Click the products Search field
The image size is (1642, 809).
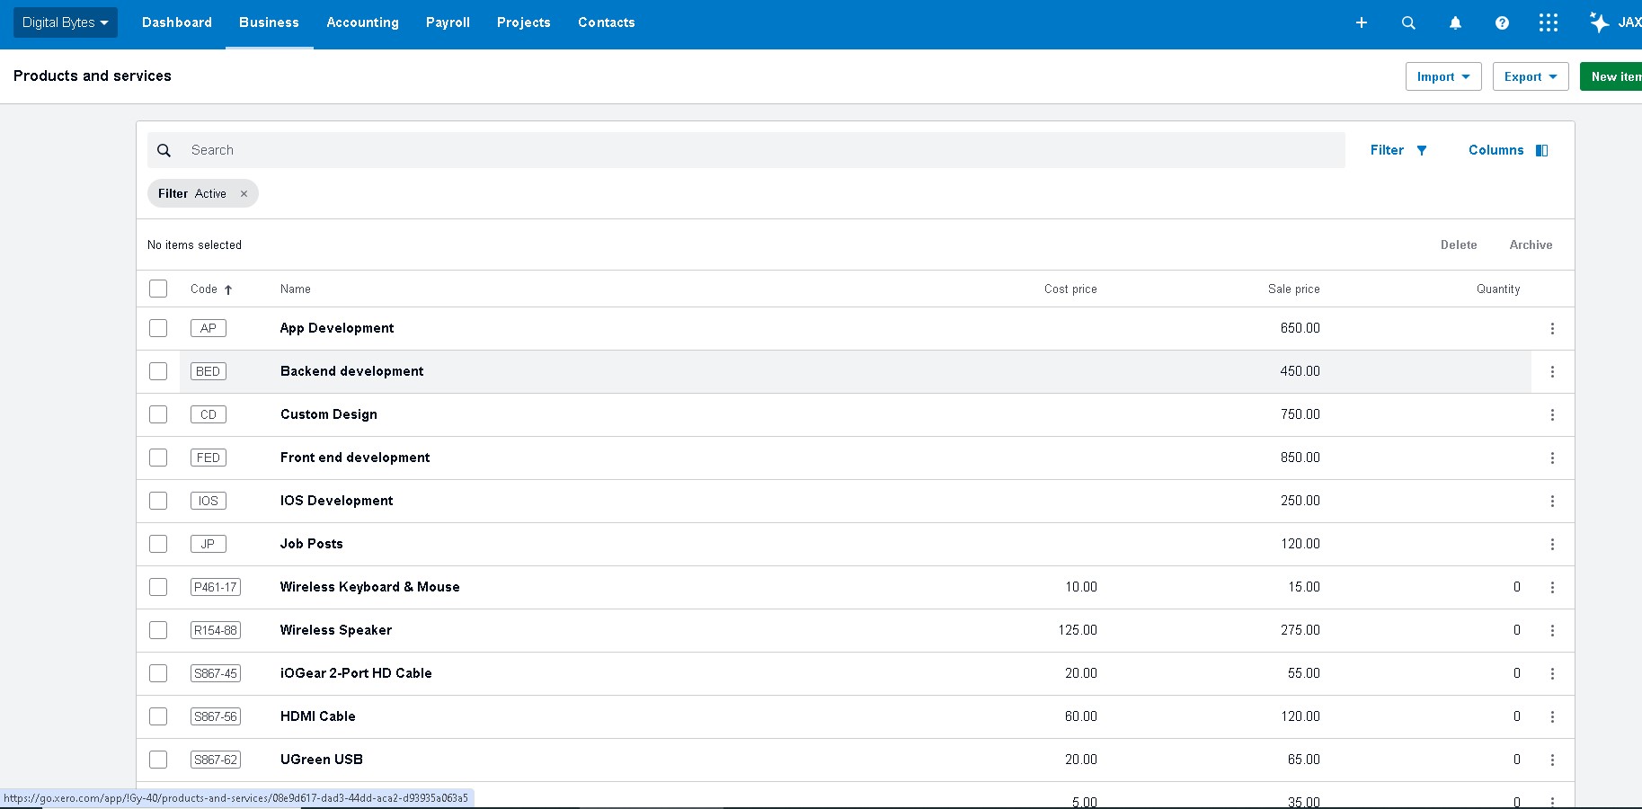[x=746, y=150]
